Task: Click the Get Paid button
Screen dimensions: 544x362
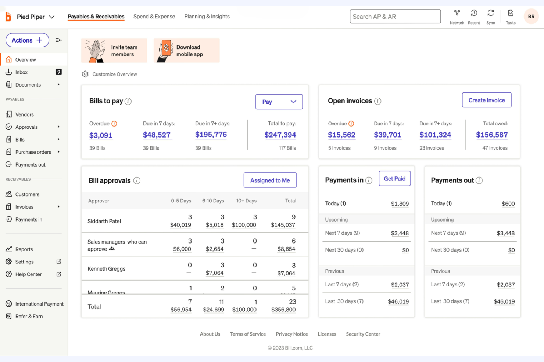Action: tap(395, 179)
